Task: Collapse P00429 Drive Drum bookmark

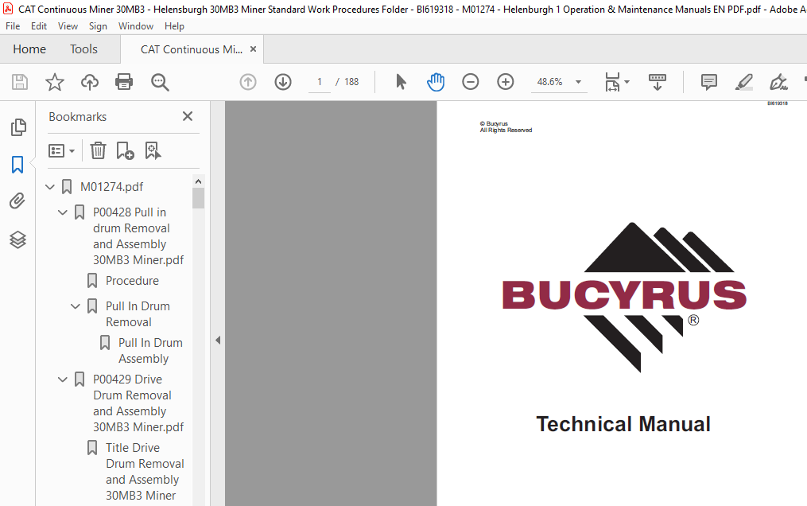Action: point(63,379)
